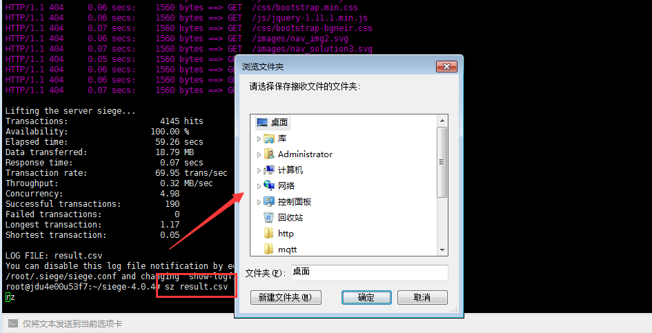
Task: Click the 库 libraries folder icon
Action: [x=269, y=139]
